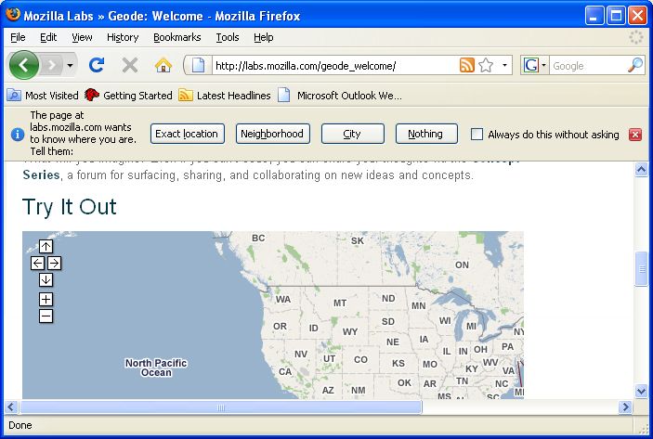Viewport: 653px width, 439px height.
Task: Click the Google search input box
Action: (589, 66)
